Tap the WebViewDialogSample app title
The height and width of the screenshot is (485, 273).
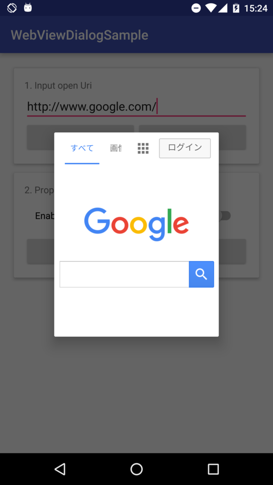click(x=80, y=35)
